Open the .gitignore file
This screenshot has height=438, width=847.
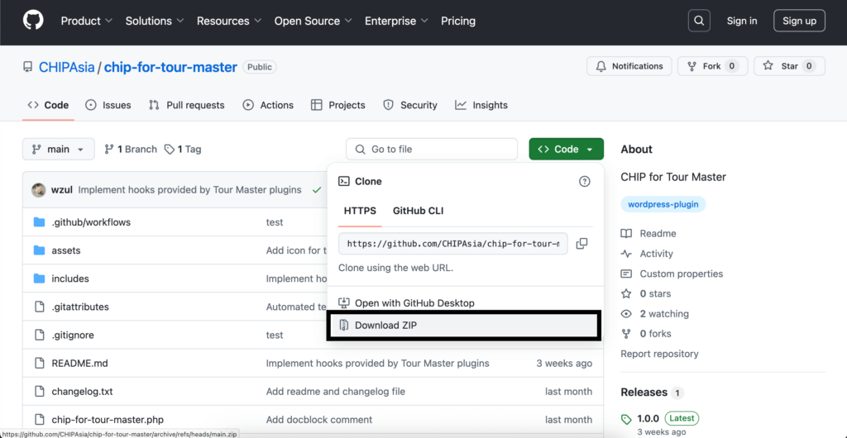pos(73,335)
